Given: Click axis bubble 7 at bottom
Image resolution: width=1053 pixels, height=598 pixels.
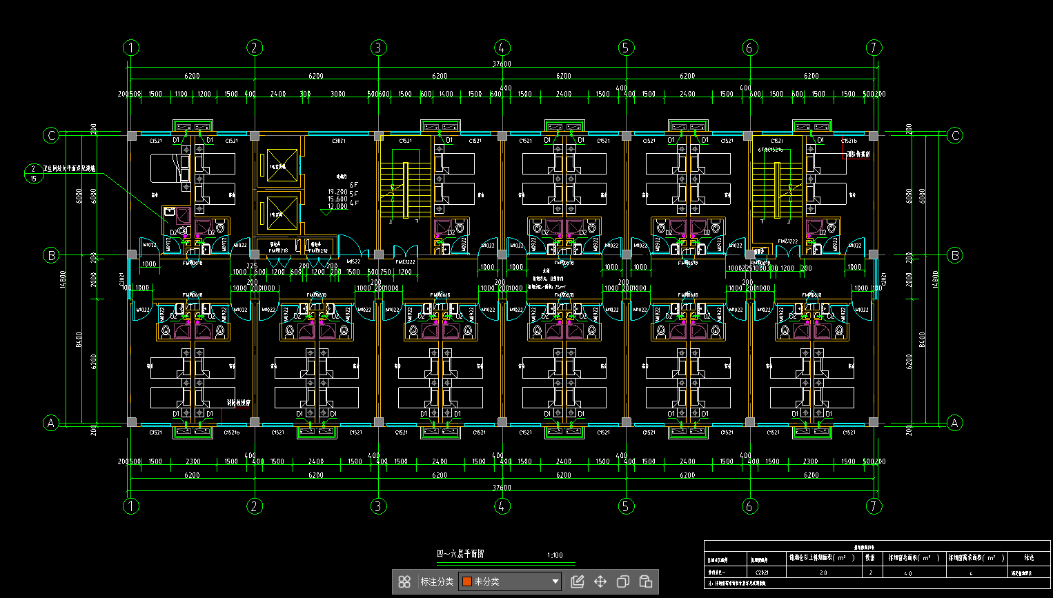Looking at the screenshot, I should tap(874, 506).
